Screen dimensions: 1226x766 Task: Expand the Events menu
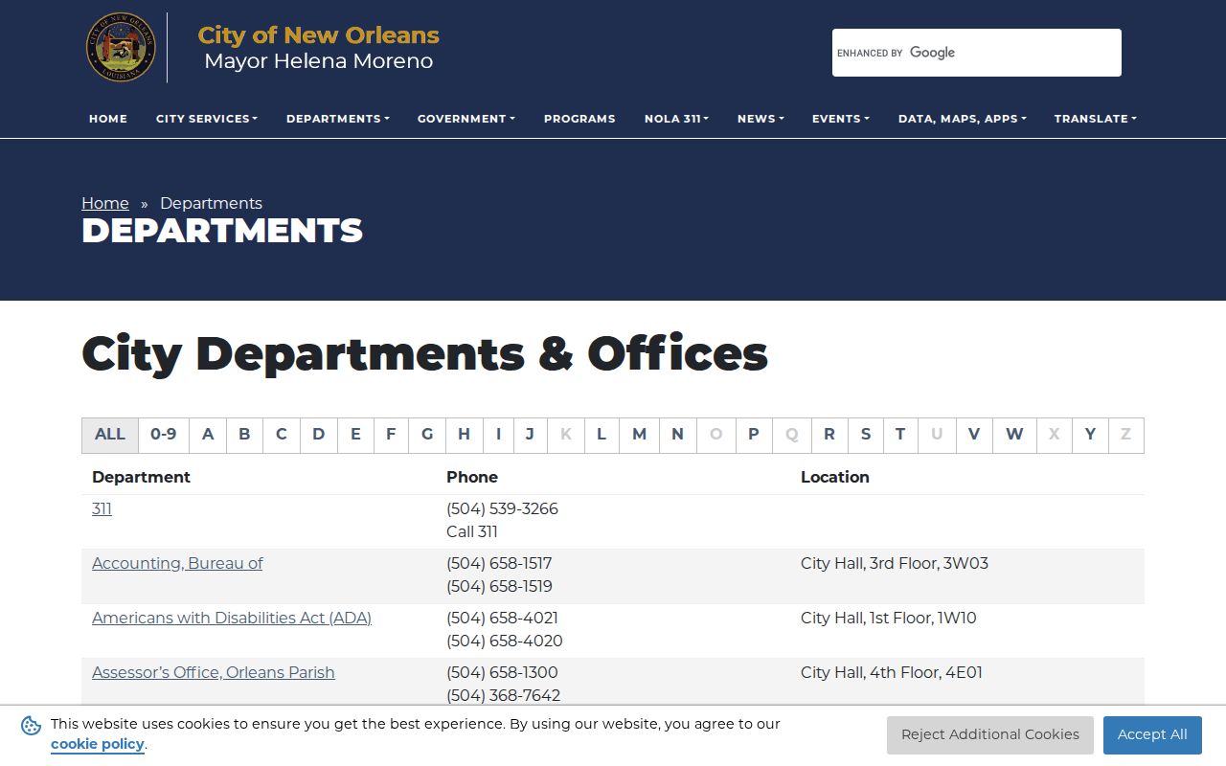click(841, 119)
